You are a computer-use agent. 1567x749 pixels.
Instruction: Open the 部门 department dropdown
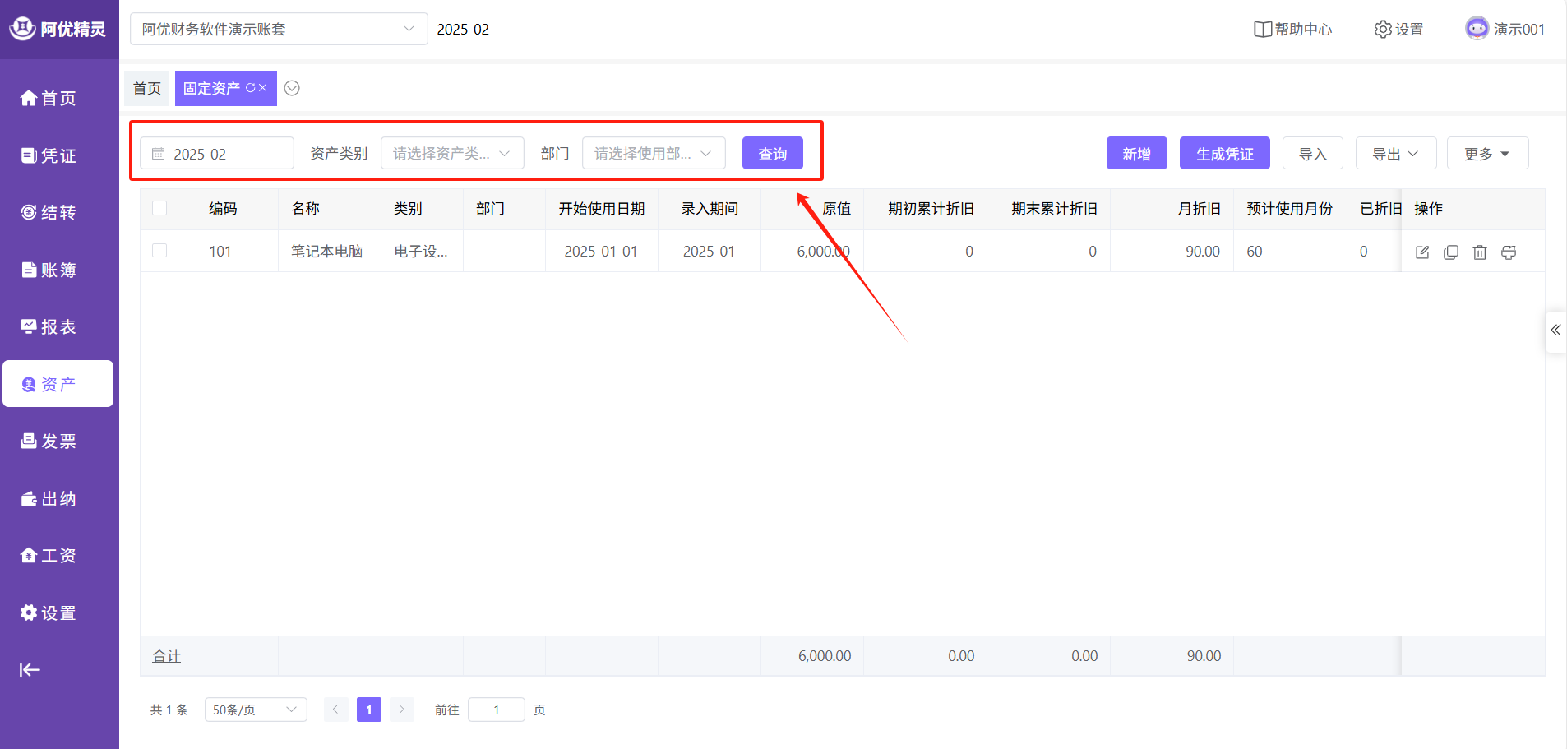point(653,154)
